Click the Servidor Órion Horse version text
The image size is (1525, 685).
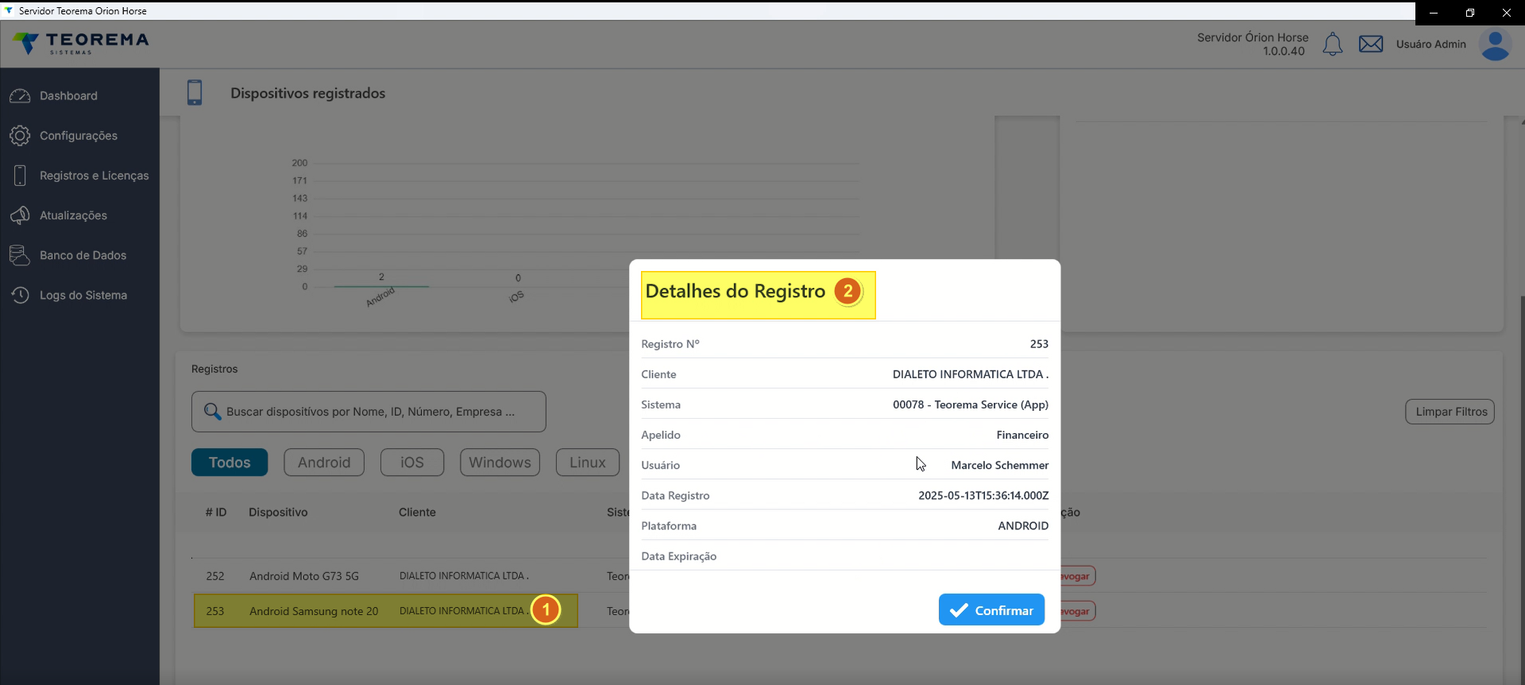pyautogui.click(x=1253, y=44)
